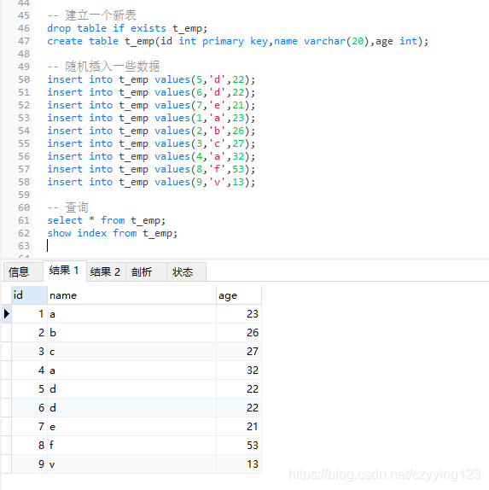Switch to the 信息 tab
The height and width of the screenshot is (490, 489).
click(23, 271)
